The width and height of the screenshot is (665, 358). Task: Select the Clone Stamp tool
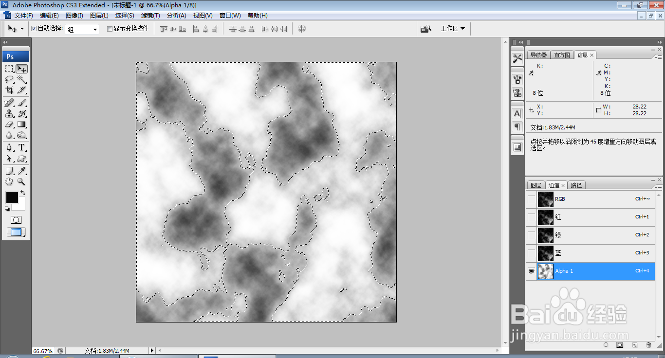coord(9,114)
